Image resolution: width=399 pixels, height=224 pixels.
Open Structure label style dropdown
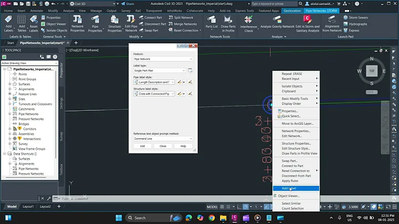(x=154, y=94)
